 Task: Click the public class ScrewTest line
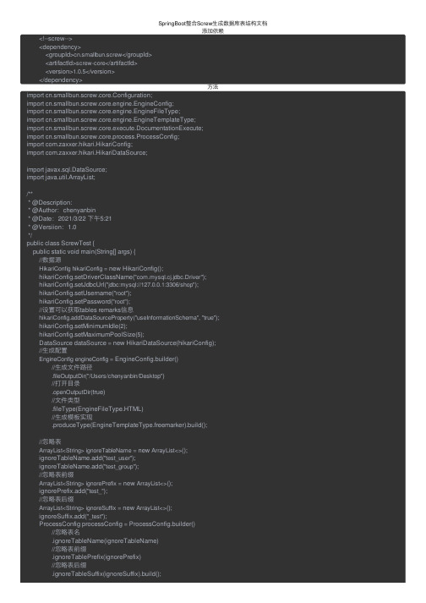click(60, 243)
